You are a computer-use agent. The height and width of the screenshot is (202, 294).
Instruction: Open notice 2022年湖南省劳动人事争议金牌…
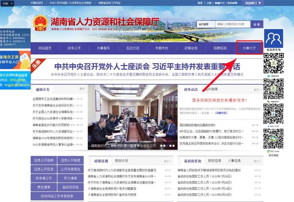click(54, 144)
